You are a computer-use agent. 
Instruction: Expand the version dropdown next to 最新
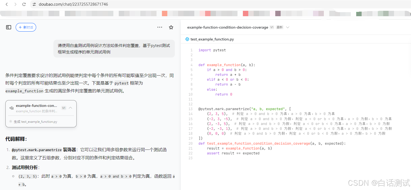point(288,27)
